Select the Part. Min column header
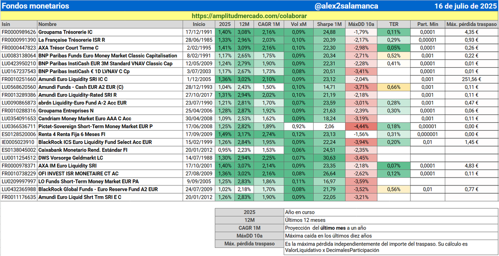 click(428, 24)
